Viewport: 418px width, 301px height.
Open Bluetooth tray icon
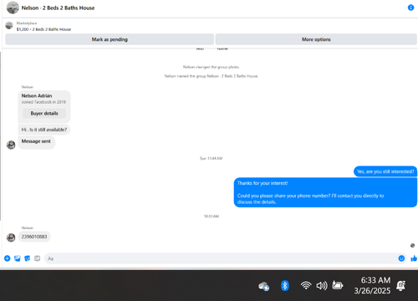284,286
